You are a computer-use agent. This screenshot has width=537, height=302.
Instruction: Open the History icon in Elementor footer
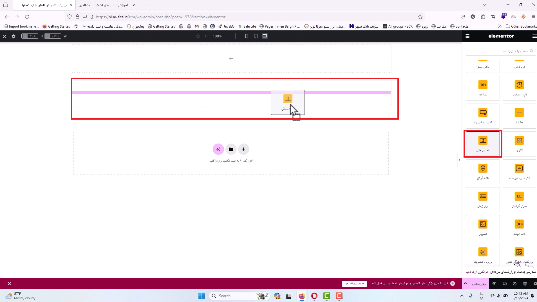[515, 283]
